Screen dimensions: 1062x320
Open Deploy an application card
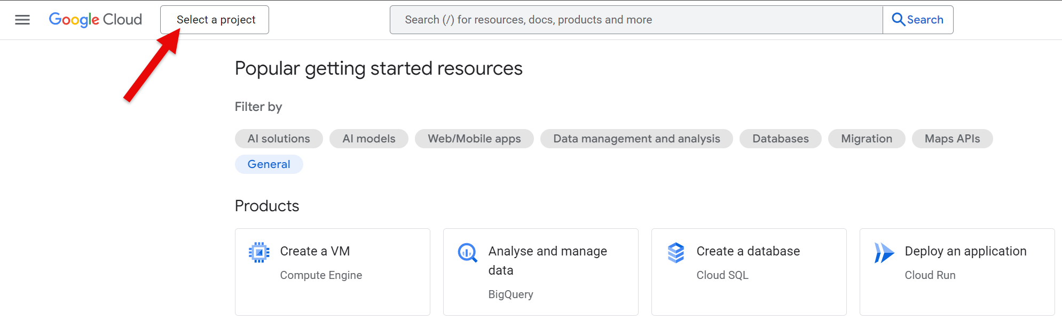(965, 251)
